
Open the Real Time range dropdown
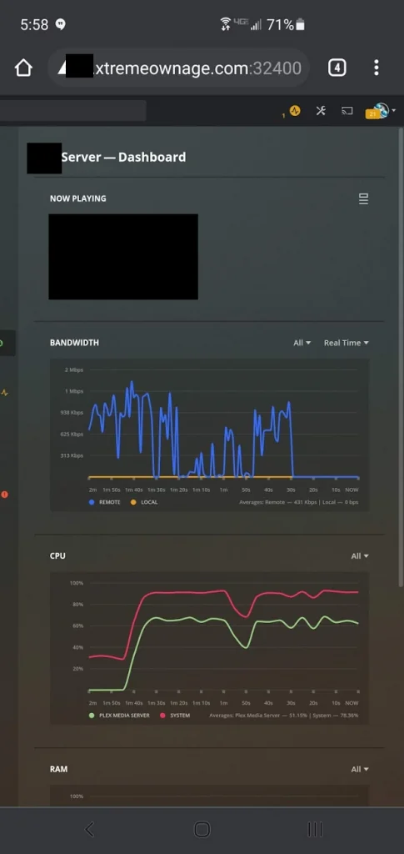pyautogui.click(x=347, y=343)
